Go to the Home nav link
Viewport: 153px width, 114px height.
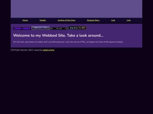tap(25, 20)
